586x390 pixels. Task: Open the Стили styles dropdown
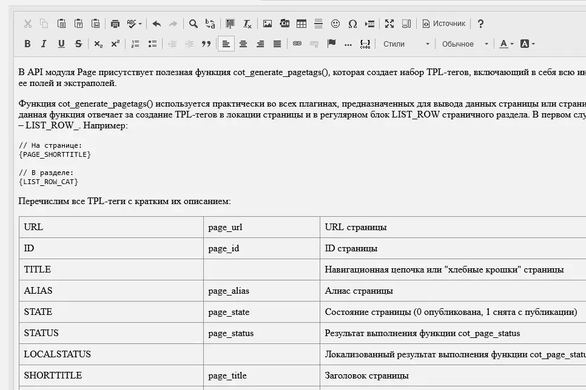[406, 44]
